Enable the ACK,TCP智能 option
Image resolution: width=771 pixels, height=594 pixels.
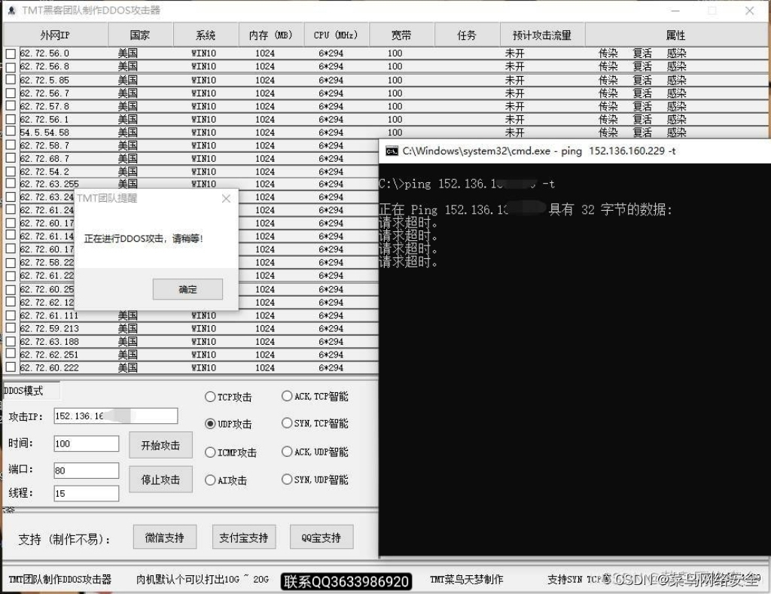pyautogui.click(x=287, y=395)
